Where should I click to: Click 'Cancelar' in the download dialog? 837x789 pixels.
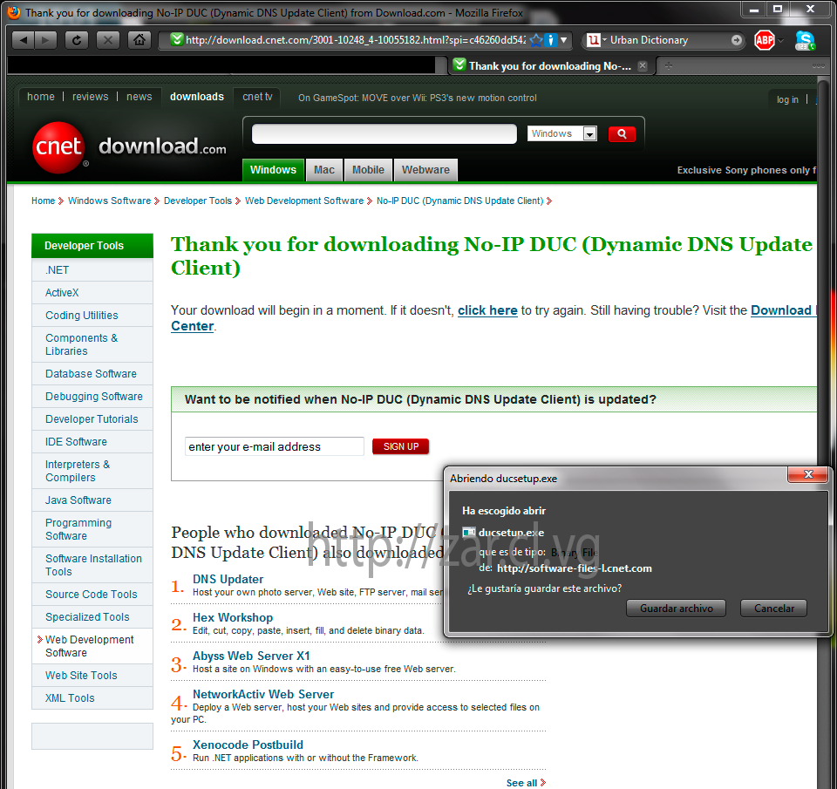[773, 608]
